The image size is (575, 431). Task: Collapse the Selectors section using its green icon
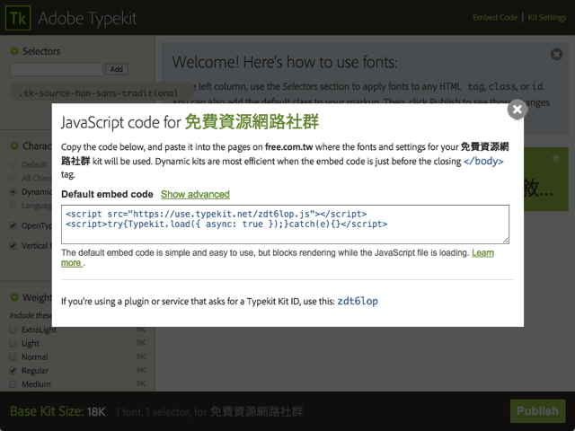click(x=14, y=52)
